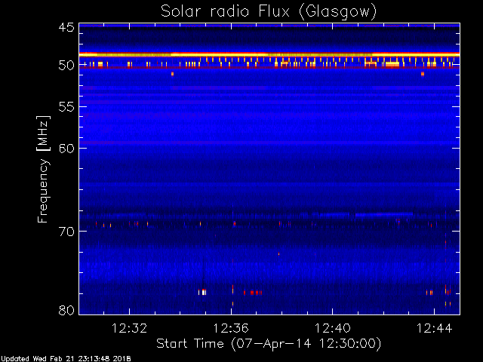Click the 70 frequency tick label

click(66, 232)
